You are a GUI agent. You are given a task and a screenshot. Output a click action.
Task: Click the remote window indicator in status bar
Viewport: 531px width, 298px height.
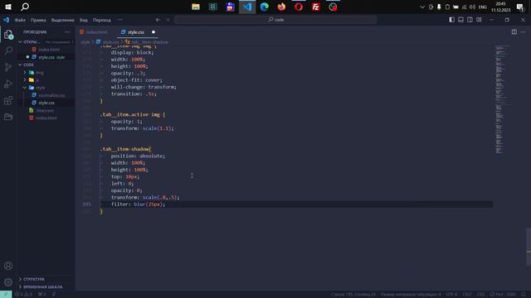[6, 295]
